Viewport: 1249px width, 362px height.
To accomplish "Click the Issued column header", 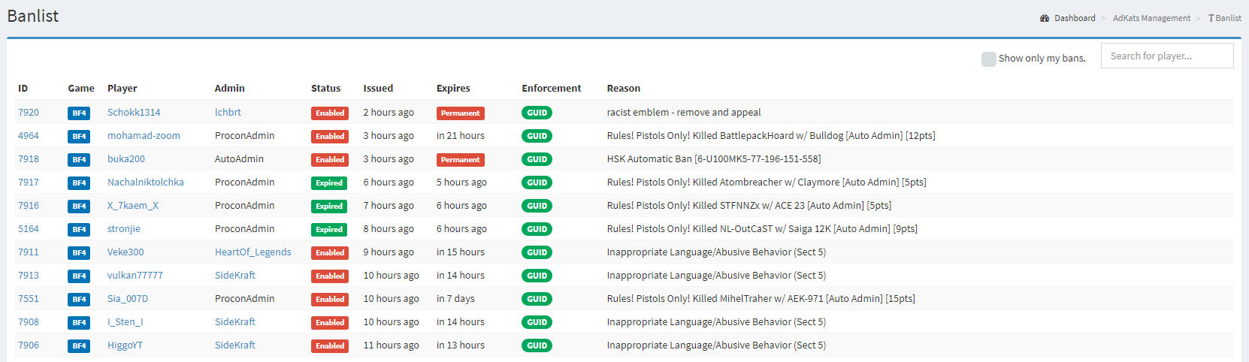I will coord(378,89).
